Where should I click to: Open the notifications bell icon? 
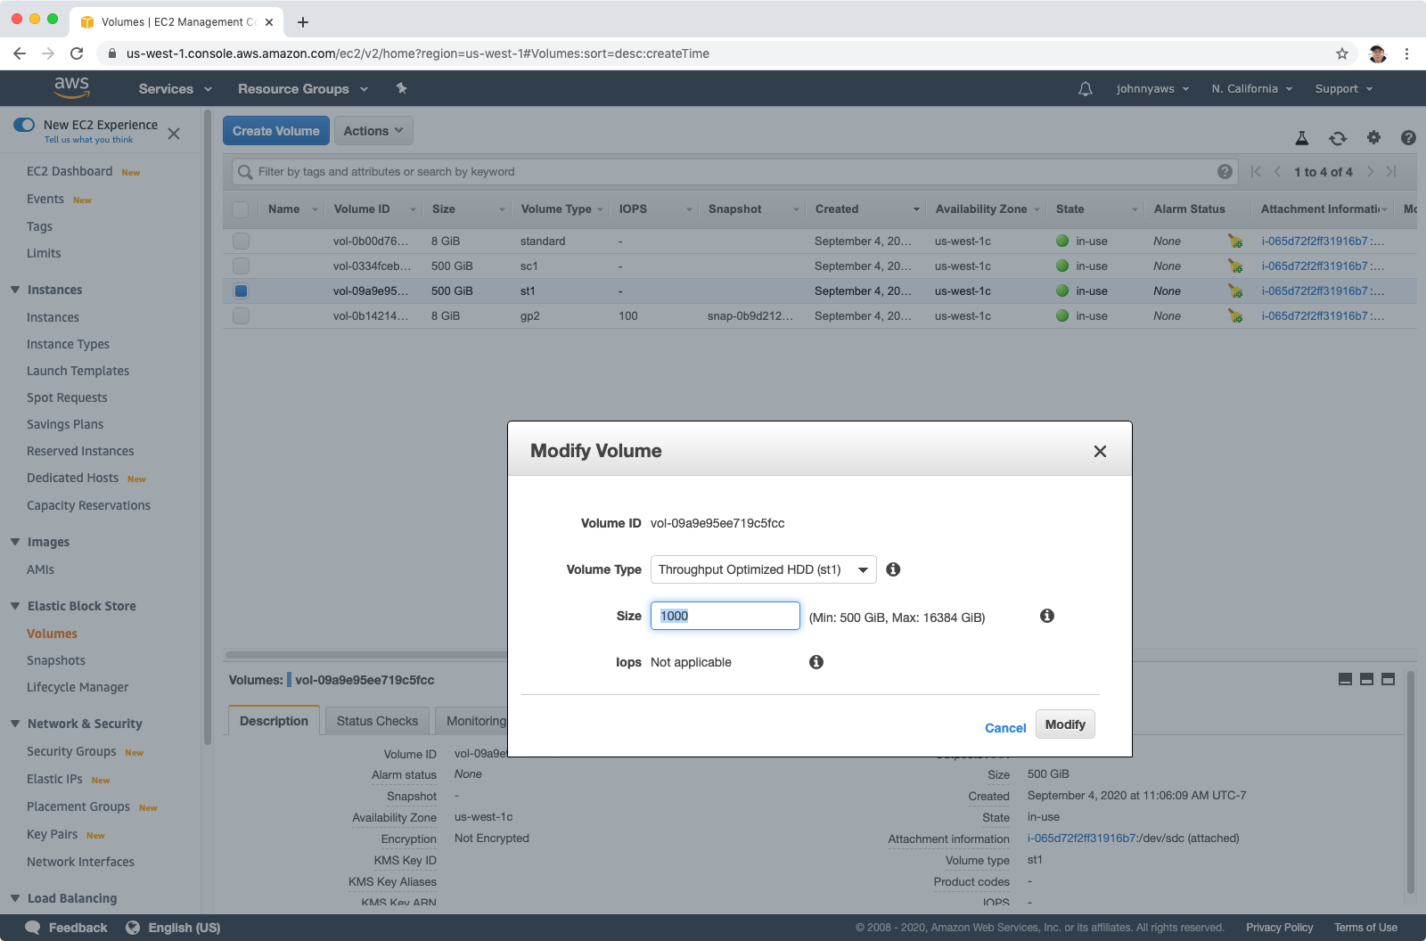1085,89
